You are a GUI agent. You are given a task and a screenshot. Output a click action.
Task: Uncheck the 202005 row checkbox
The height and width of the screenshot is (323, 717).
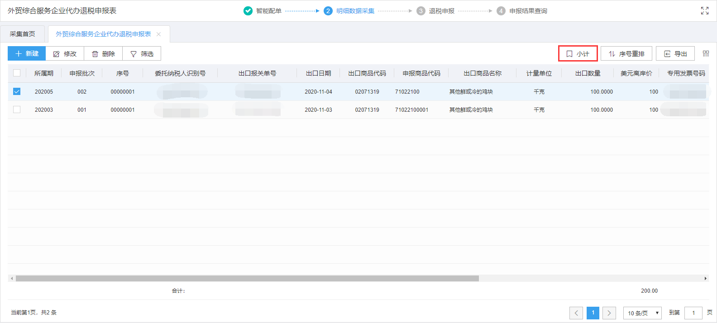[x=17, y=91]
